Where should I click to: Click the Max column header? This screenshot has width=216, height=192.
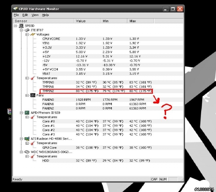[x=140, y=21]
